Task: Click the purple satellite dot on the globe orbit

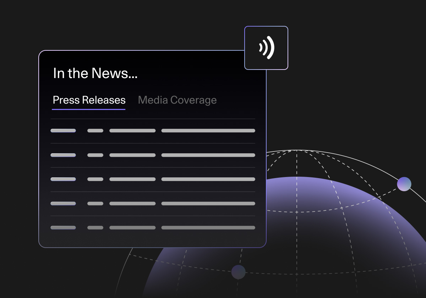Action: coord(404,184)
